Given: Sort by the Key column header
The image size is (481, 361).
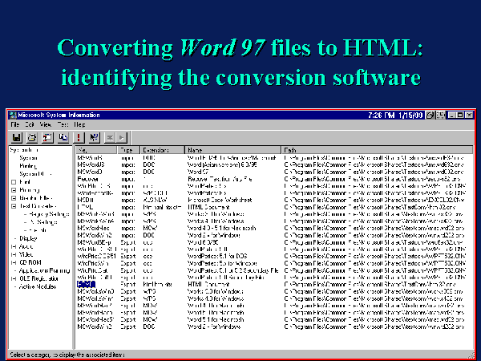Looking at the screenshot, I should (97, 150).
